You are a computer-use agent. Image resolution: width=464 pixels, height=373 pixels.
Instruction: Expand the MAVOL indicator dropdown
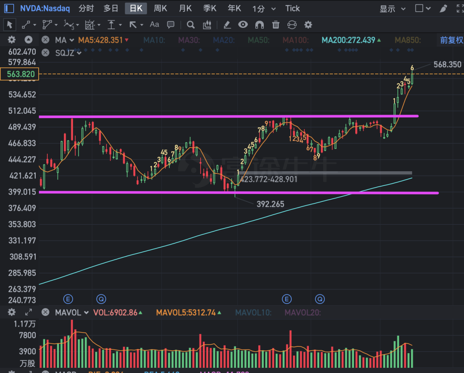[71, 312]
